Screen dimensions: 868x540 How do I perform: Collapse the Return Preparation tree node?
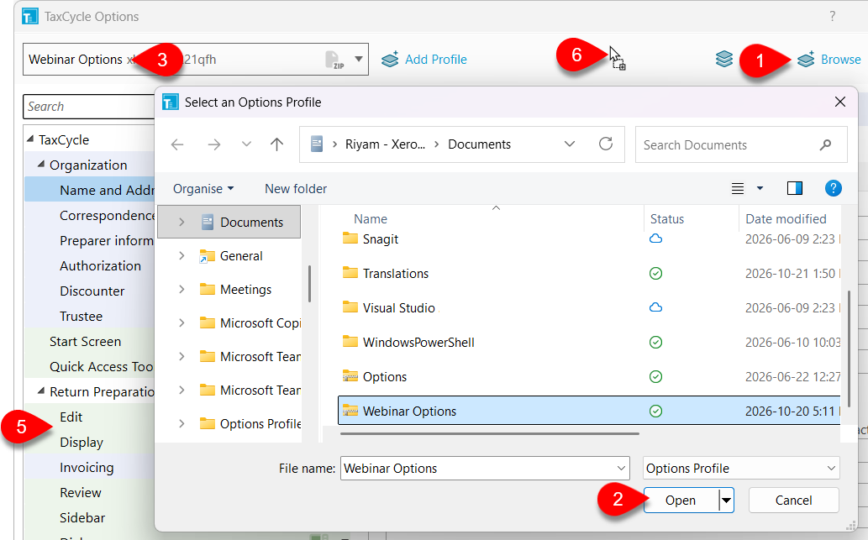[41, 391]
